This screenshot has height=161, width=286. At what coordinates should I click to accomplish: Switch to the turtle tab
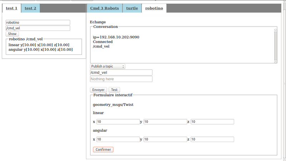tap(132, 8)
